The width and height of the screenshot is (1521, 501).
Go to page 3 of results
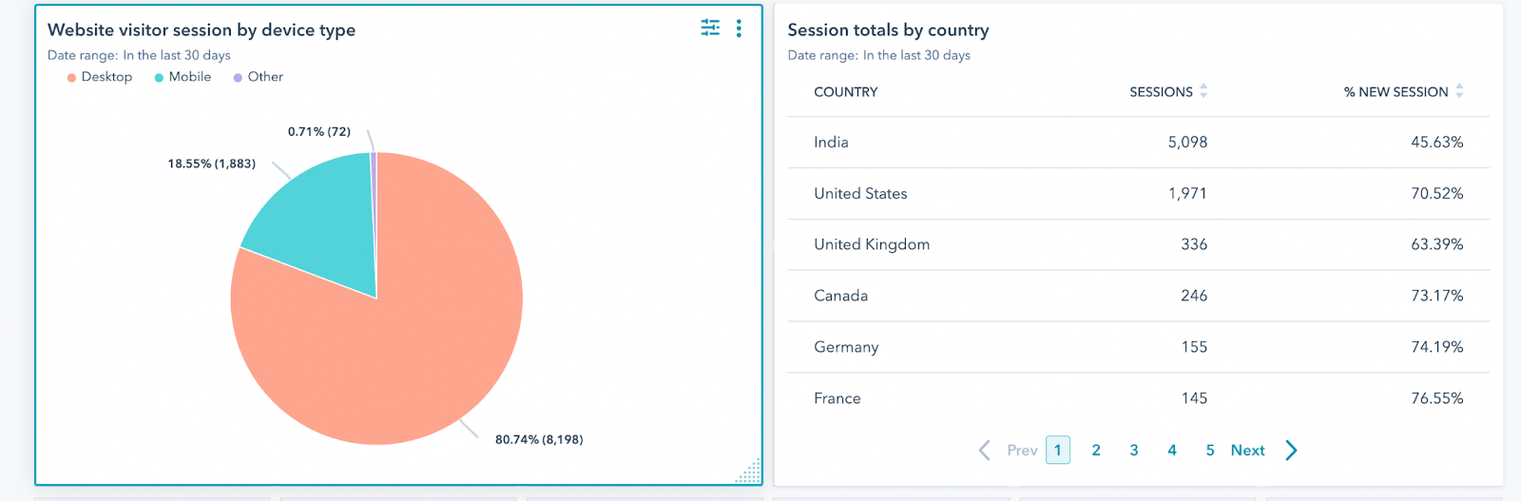point(1134,451)
